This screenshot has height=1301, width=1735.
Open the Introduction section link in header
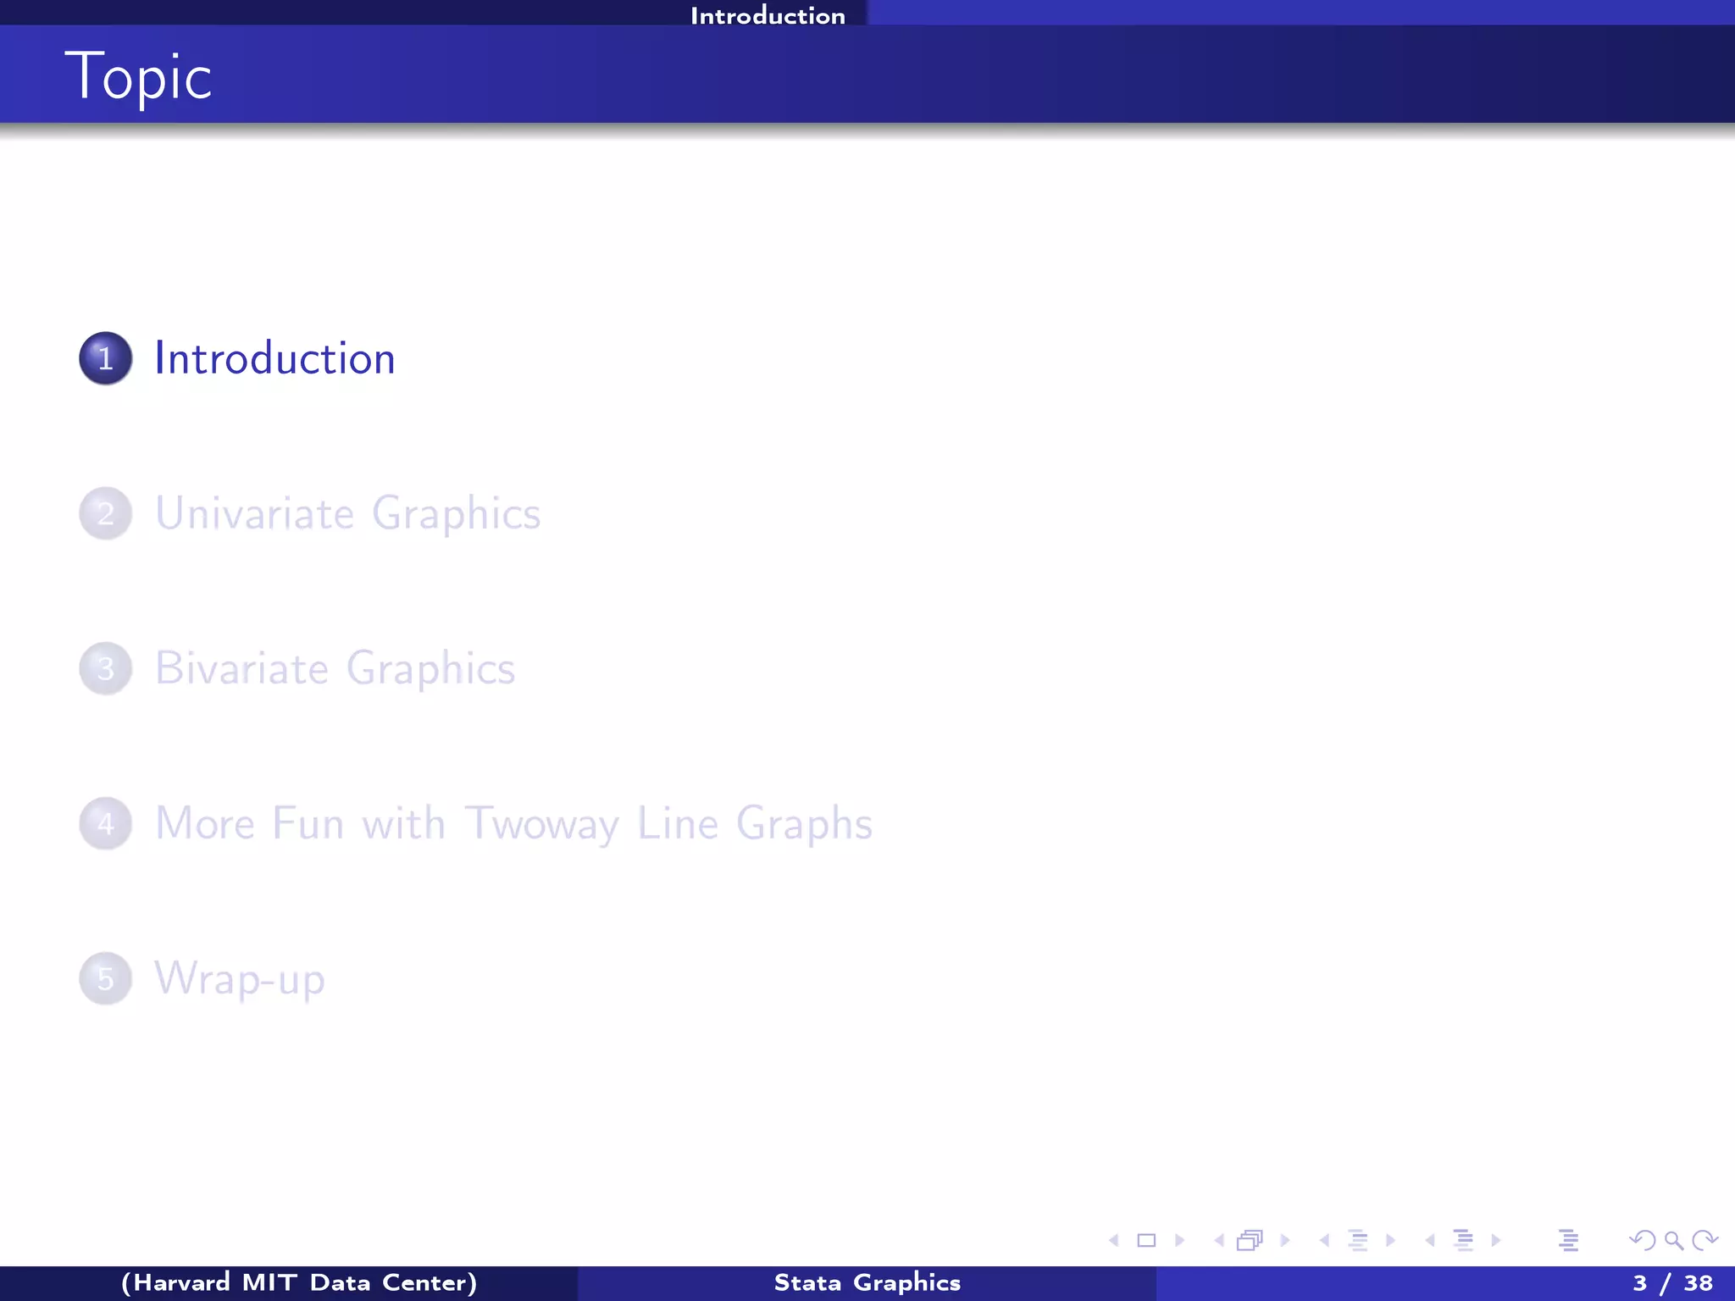768,15
